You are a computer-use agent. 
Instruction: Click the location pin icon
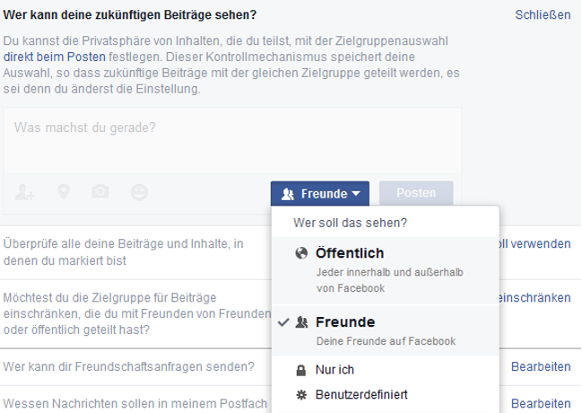pyautogui.click(x=64, y=192)
